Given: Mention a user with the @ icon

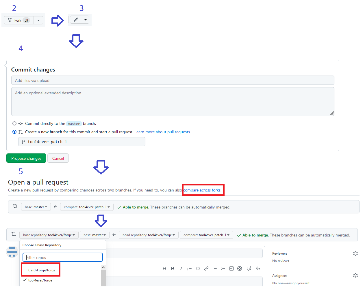Looking at the screenshot, I should [239, 268].
